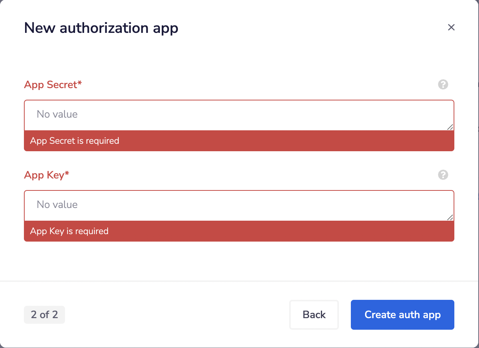Select the App Key input field
This screenshot has width=479, height=348.
pyautogui.click(x=239, y=205)
